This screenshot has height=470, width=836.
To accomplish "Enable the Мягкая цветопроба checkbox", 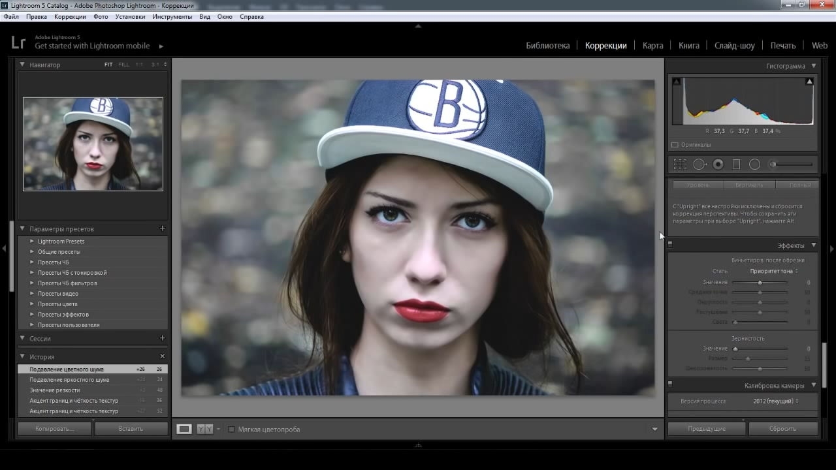I will click(x=231, y=430).
